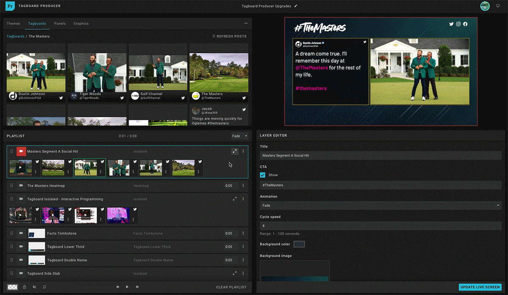Screen dimensions: 508x295
Task: Collapse Tagboard Isolated - Interactive Programming layer
Action: pos(235,199)
